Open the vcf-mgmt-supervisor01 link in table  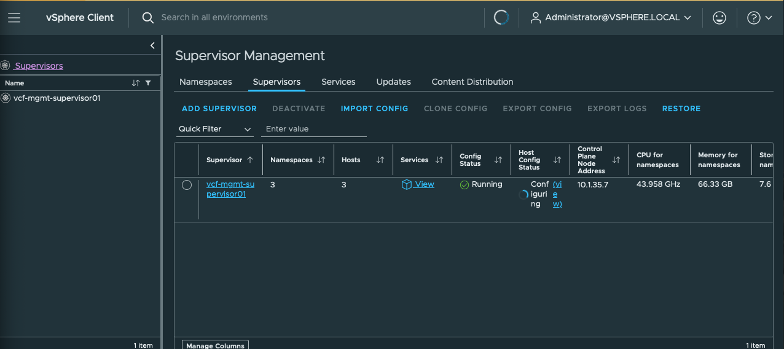click(x=230, y=189)
